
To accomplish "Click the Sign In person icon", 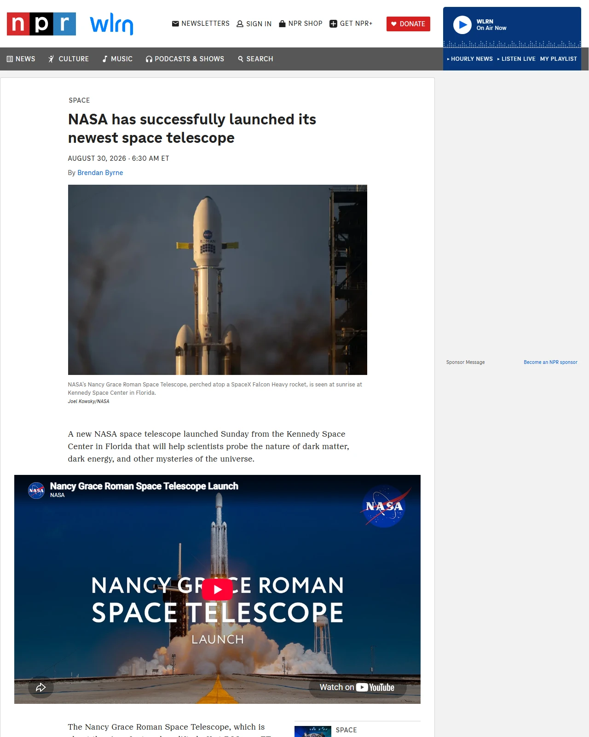I will coord(240,24).
